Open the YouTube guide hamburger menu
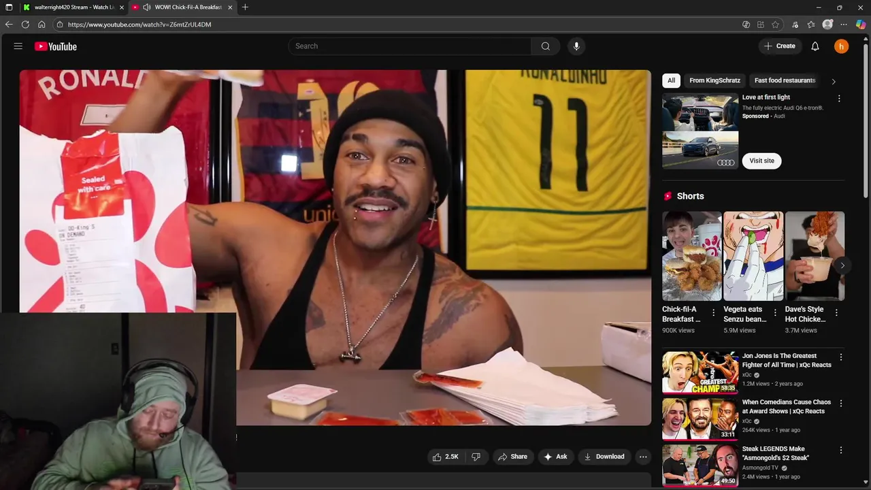Screen dimensions: 871x490 [x=18, y=46]
